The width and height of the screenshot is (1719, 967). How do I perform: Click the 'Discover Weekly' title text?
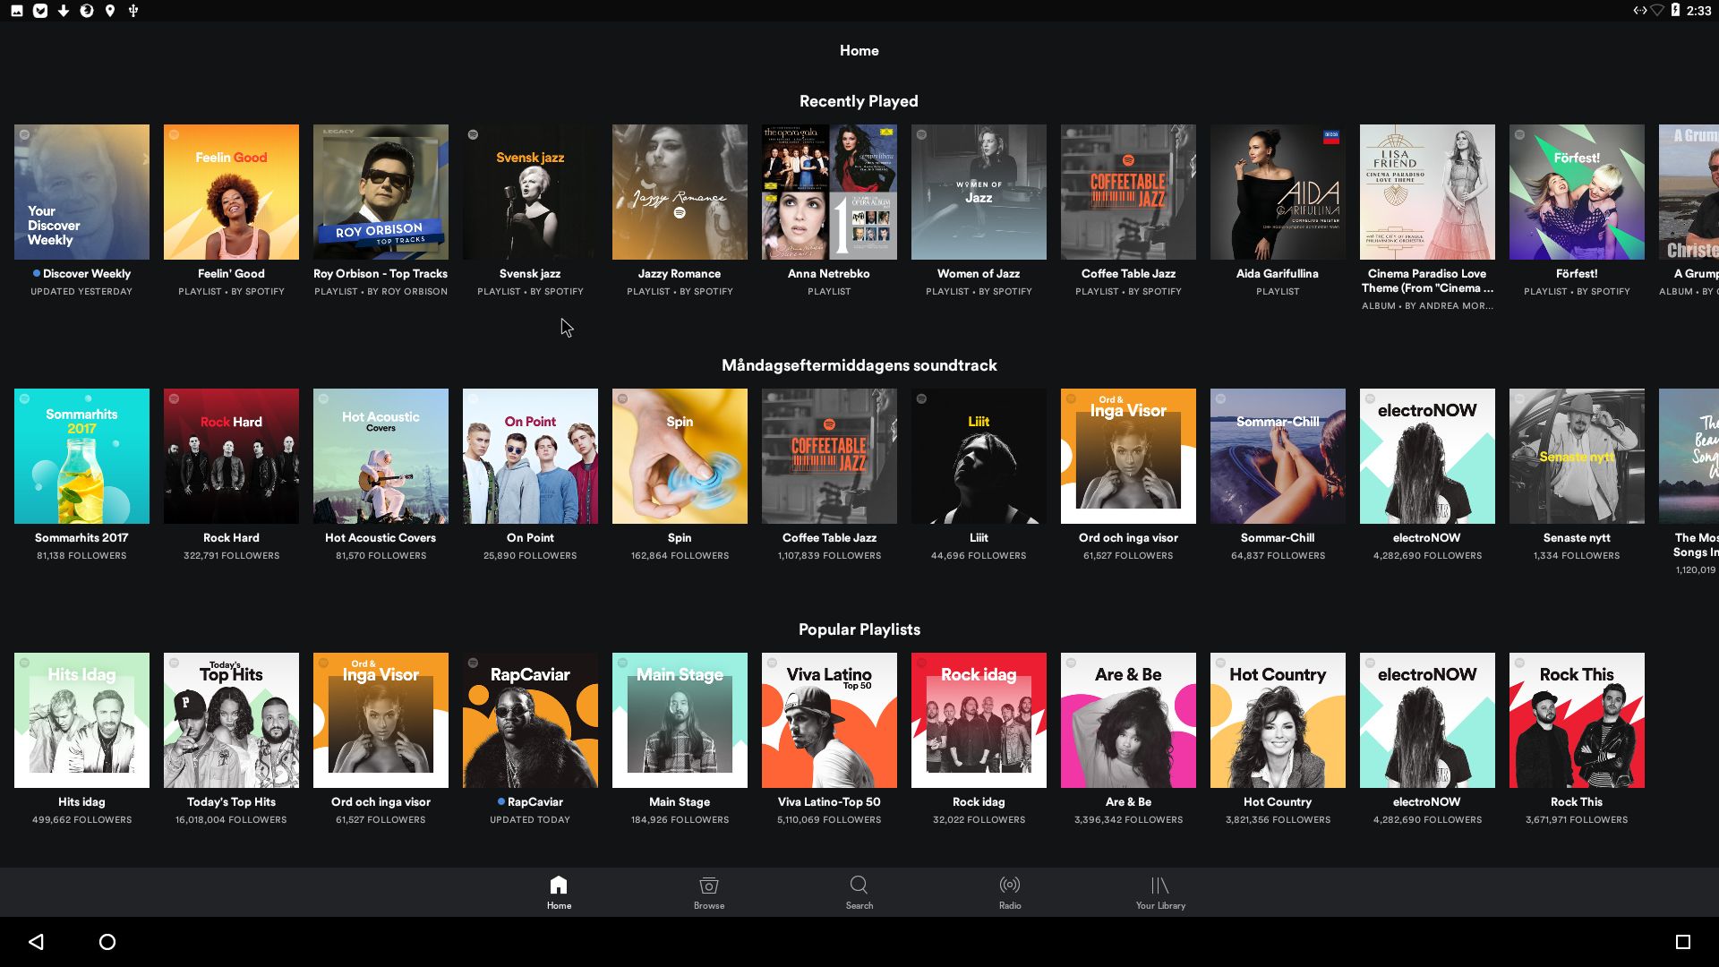click(x=87, y=273)
